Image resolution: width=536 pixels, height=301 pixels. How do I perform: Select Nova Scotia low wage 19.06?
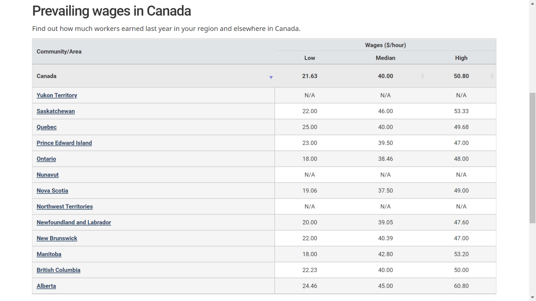pyautogui.click(x=309, y=191)
